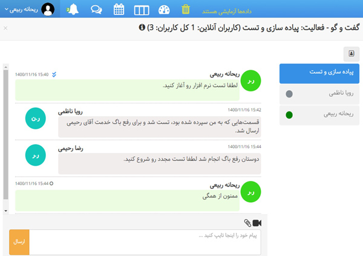Viewport: 363px width, 256px height.
Task: Attach a file with paperclip icon
Action: click(247, 223)
